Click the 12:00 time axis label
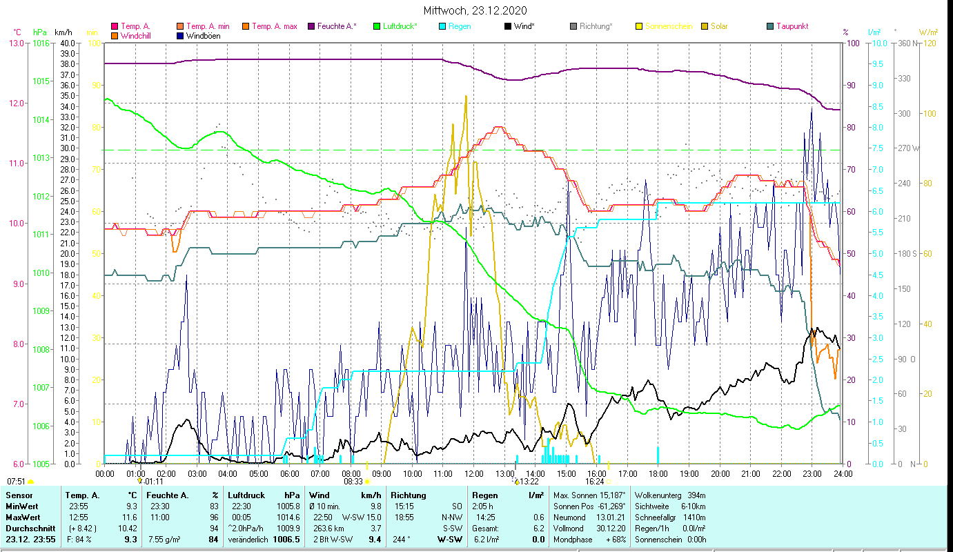The image size is (953, 552). (x=474, y=474)
